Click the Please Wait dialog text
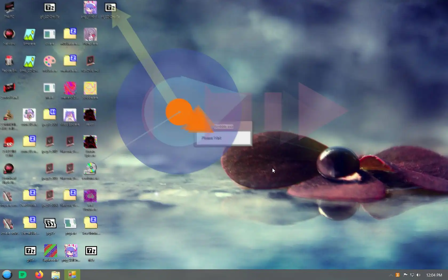The height and width of the screenshot is (280, 448). pyautogui.click(x=211, y=138)
